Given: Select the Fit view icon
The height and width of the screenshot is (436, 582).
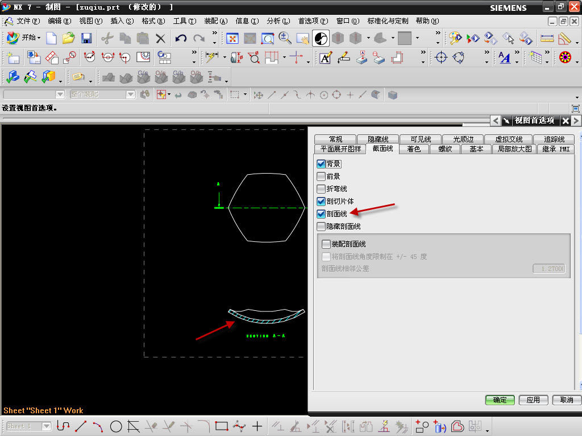Looking at the screenshot, I should coord(232,38).
